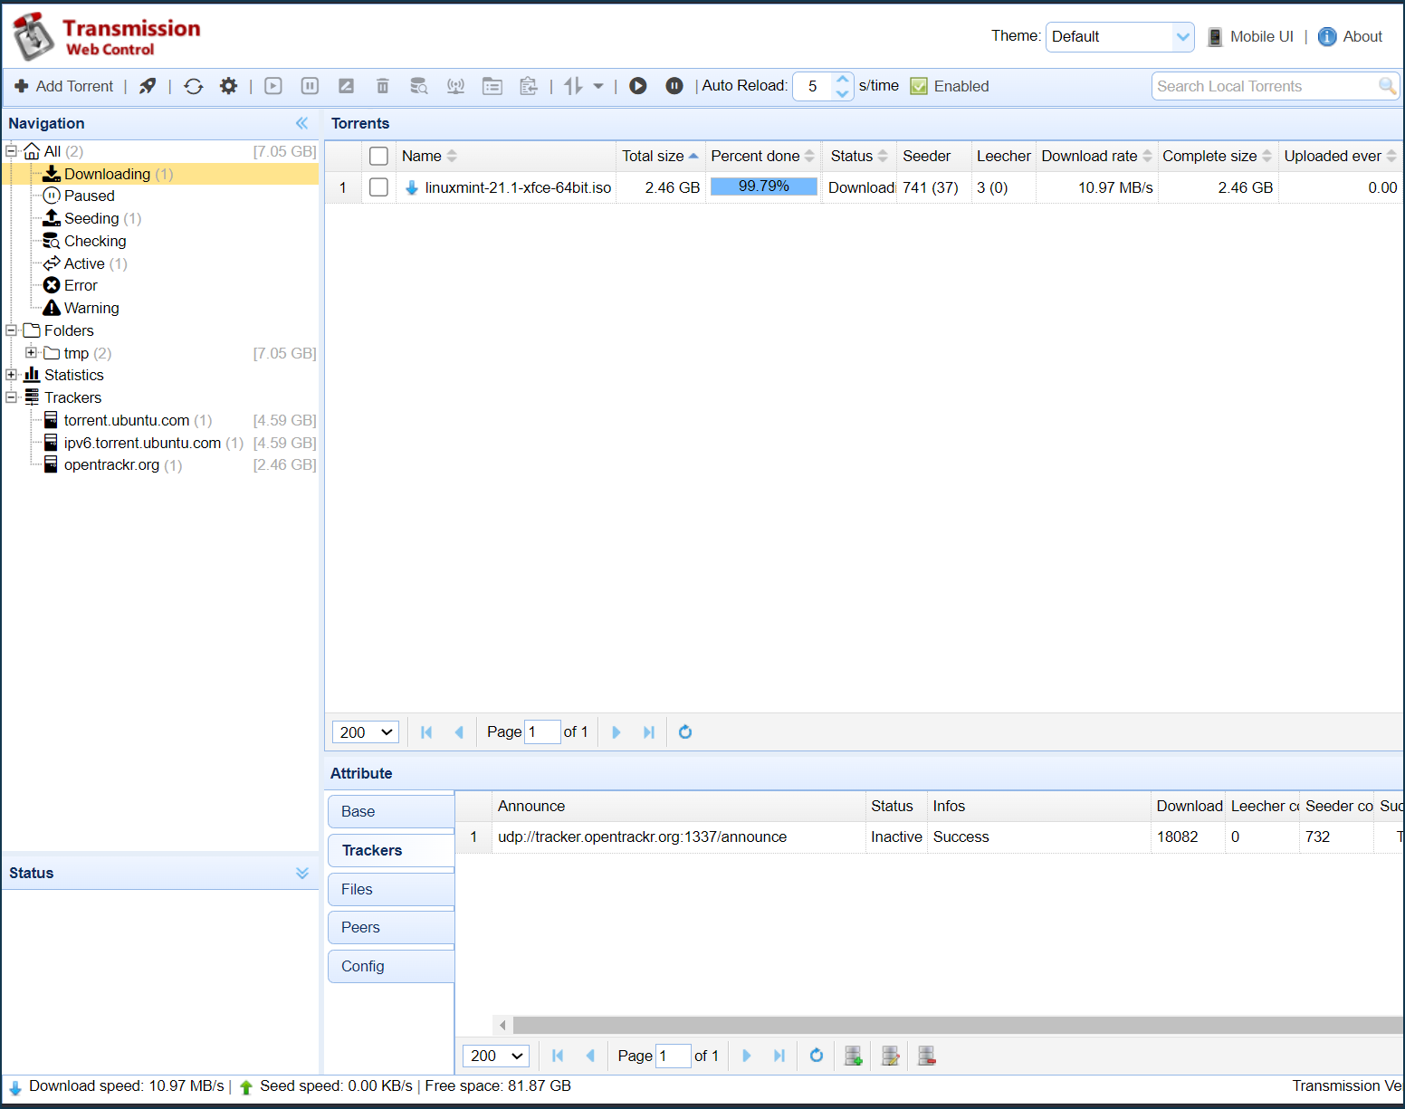Open the Mobile UI link

[x=1251, y=37]
